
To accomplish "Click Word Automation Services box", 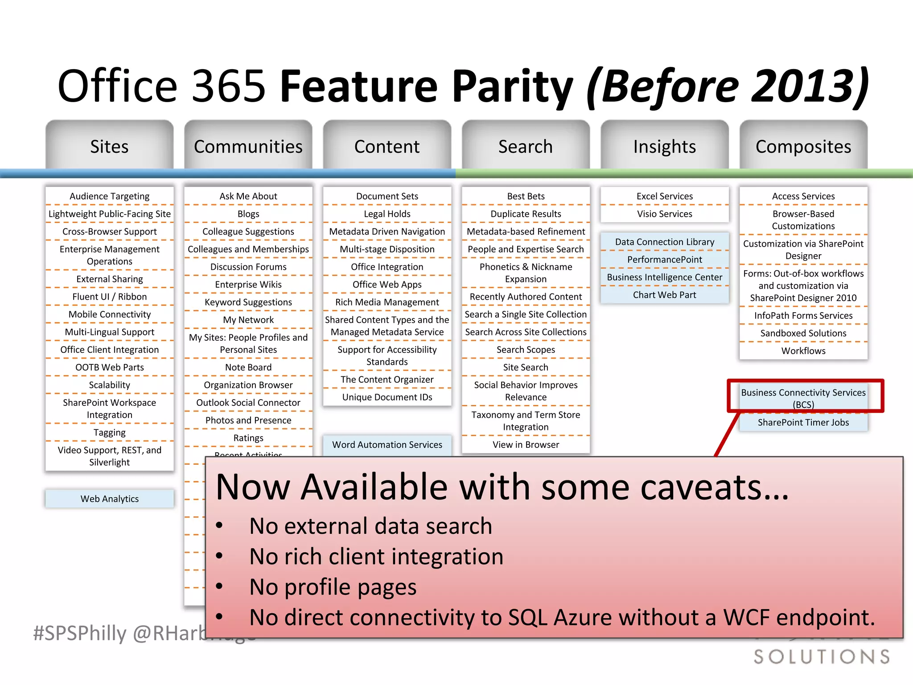I will tap(387, 445).
